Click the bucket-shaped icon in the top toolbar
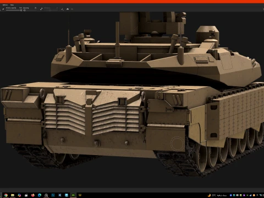The height and width of the screenshot is (198, 264). [x=68, y=9]
